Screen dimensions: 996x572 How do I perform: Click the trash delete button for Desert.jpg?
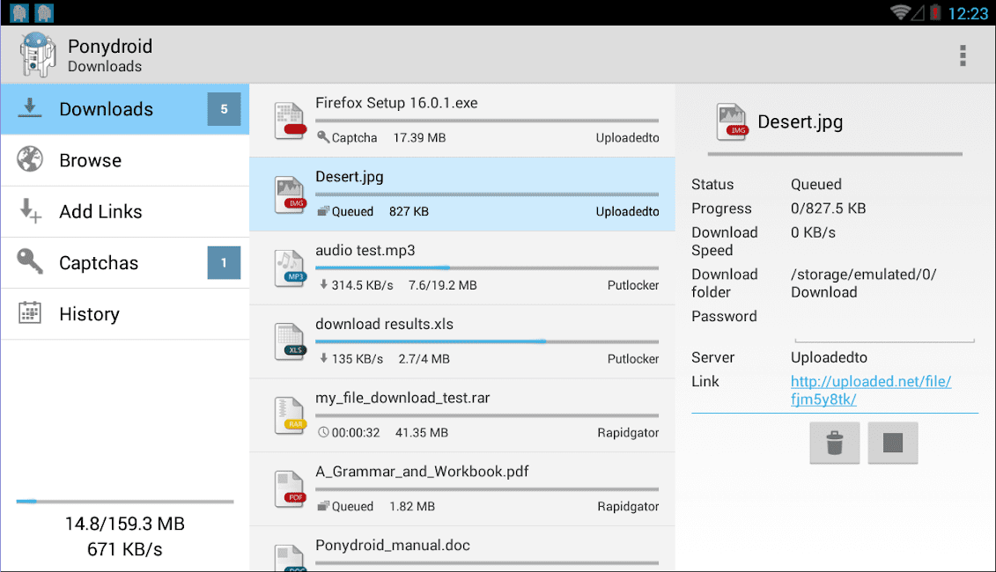[835, 443]
